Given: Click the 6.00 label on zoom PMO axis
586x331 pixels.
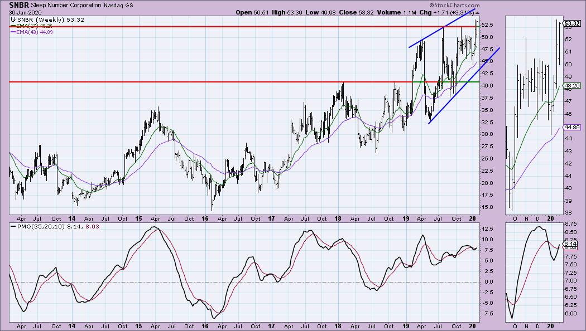Looking at the screenshot, I should (x=571, y=314).
